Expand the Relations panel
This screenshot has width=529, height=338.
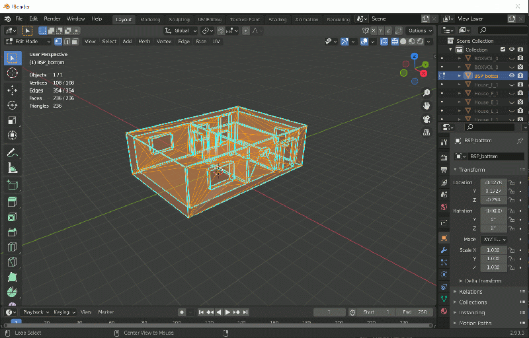(470, 291)
